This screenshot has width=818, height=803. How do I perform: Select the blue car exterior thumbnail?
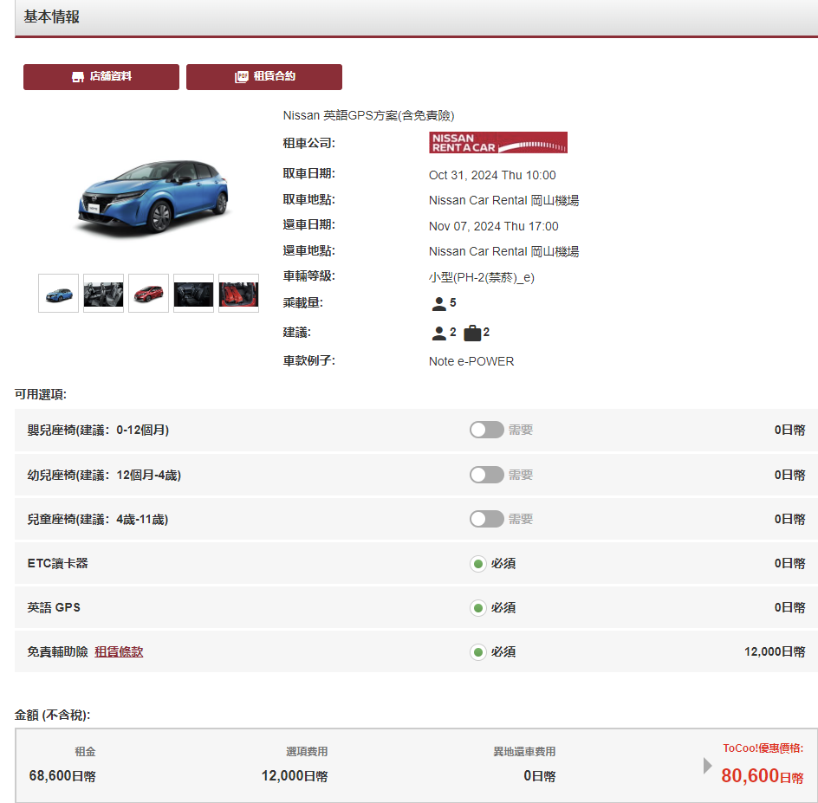[x=58, y=294]
